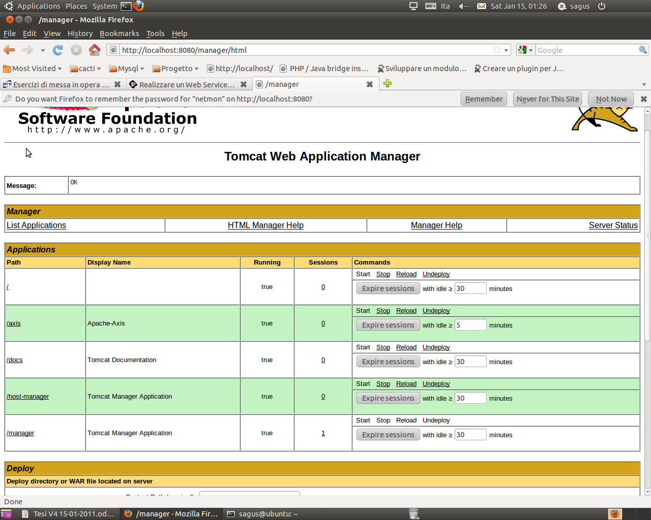This screenshot has height=520, width=651.
Task: Click the volume icon in top panel
Action: [464, 6]
